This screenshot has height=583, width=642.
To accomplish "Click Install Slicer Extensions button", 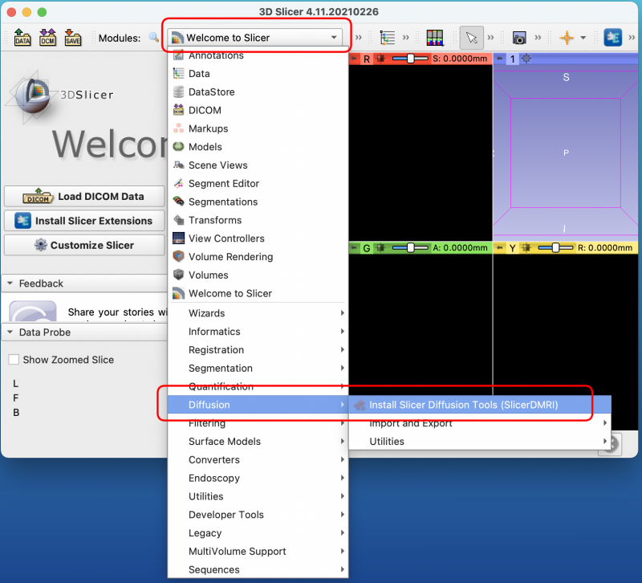I will [x=84, y=221].
